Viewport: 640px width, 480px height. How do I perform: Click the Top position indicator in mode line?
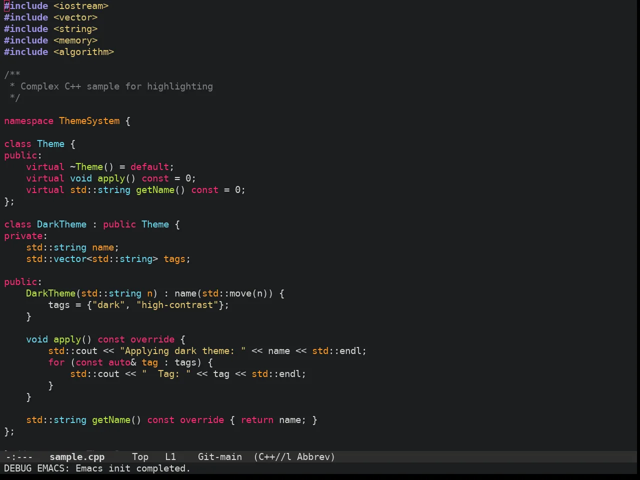point(140,457)
